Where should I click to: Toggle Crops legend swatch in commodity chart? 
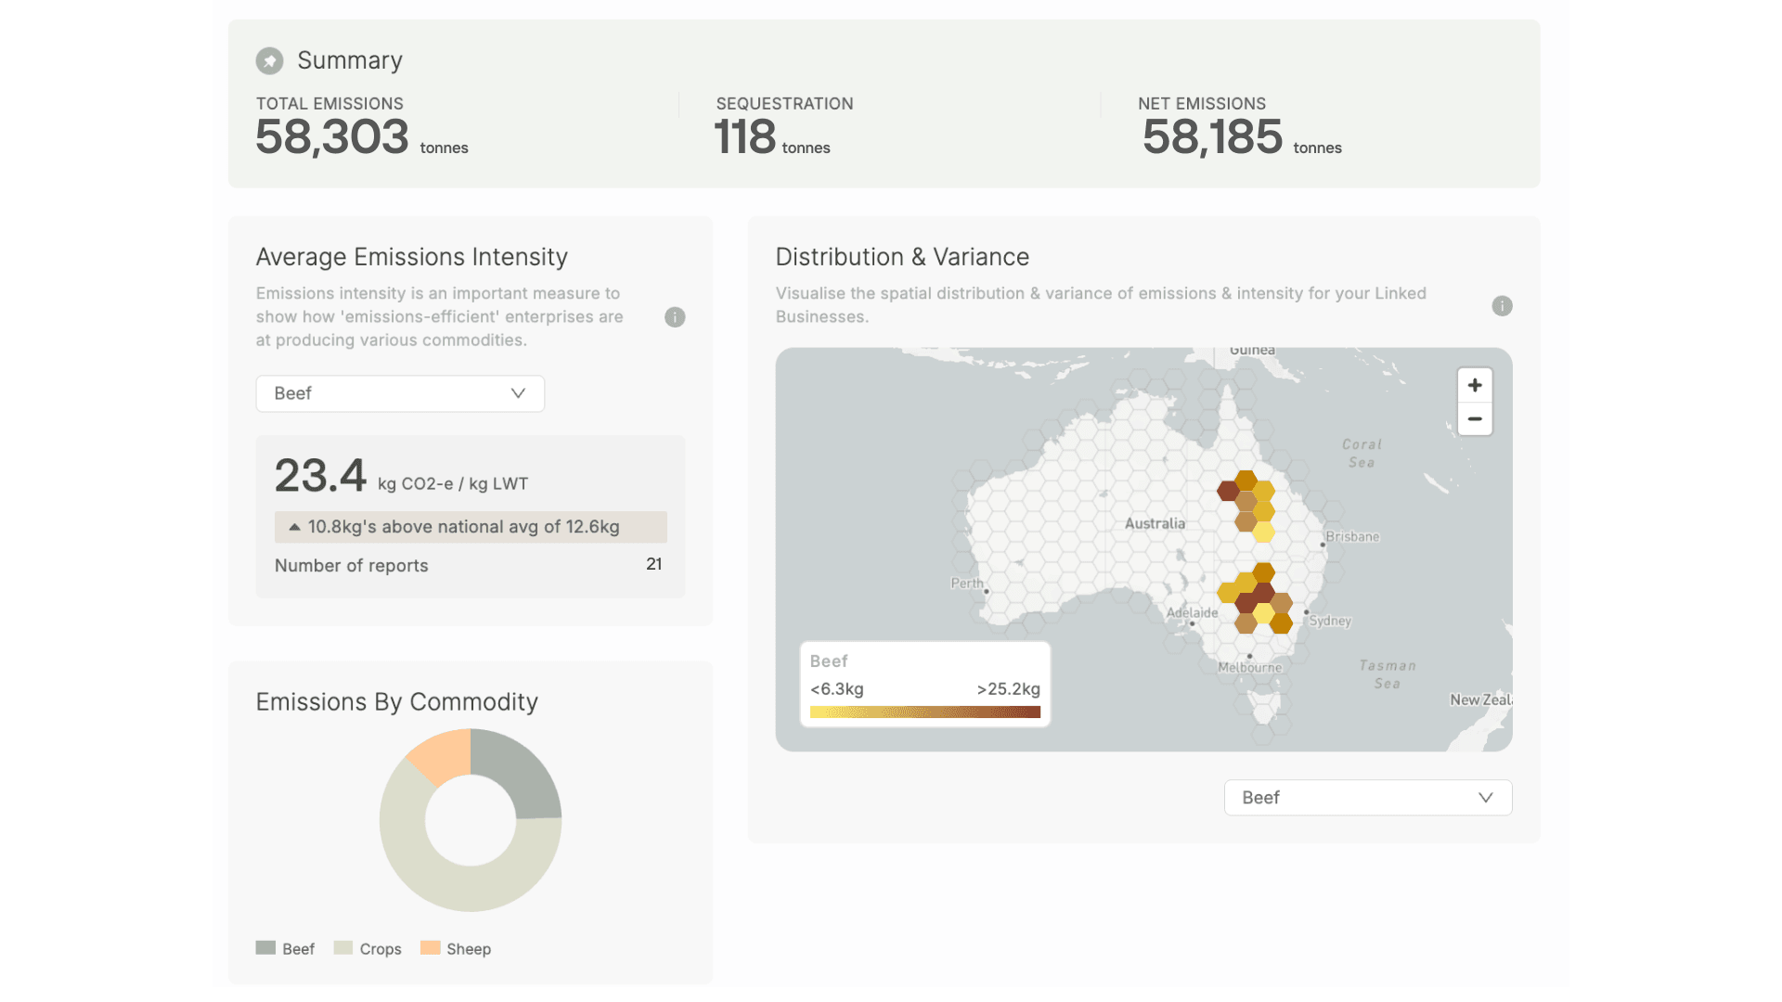click(342, 948)
